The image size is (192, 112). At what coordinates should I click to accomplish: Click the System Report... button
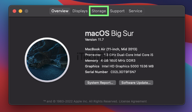[x=100, y=83]
